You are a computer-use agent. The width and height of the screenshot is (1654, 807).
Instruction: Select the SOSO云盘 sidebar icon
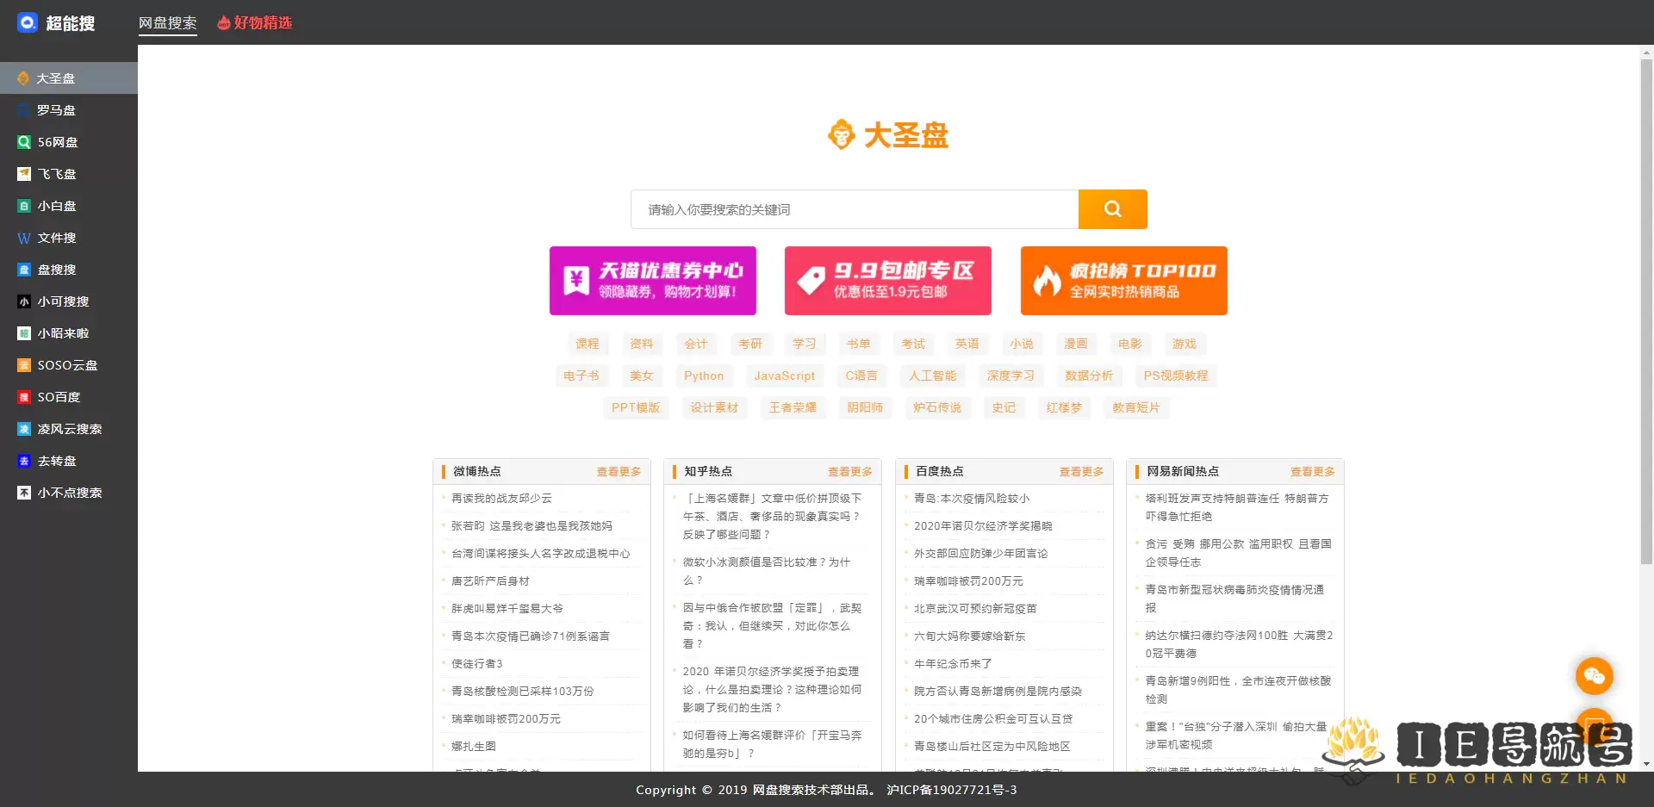click(24, 365)
